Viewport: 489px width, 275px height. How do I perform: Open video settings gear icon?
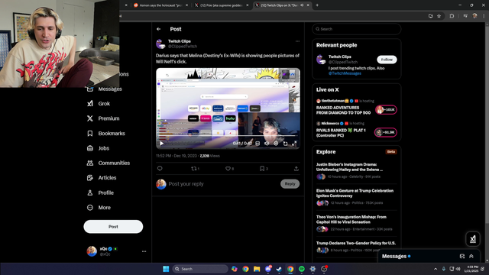pos(276,144)
